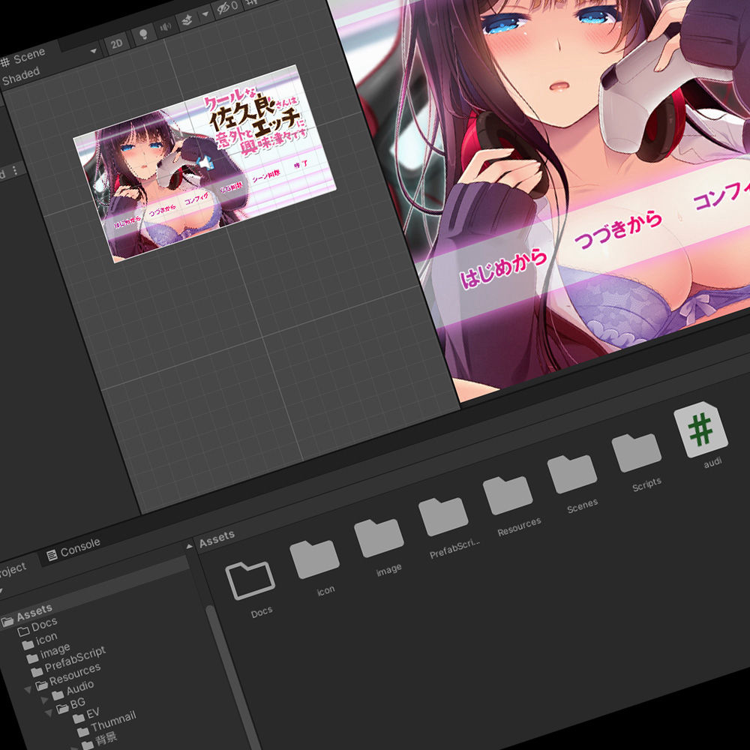Select the audio source gizmo in Scene view

tap(205, 163)
